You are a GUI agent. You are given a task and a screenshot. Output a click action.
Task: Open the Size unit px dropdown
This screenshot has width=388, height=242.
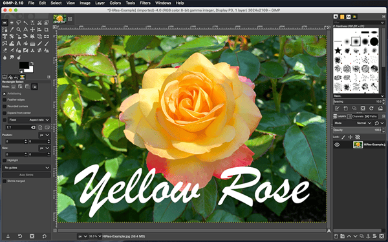coord(45,148)
